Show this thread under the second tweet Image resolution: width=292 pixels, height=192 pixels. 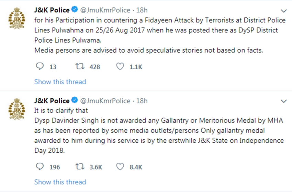60,182
